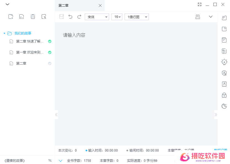Toggle completed check on 第一章 欢迎来到
Image resolution: width=230 pixels, height=164 pixels.
[x=50, y=52]
